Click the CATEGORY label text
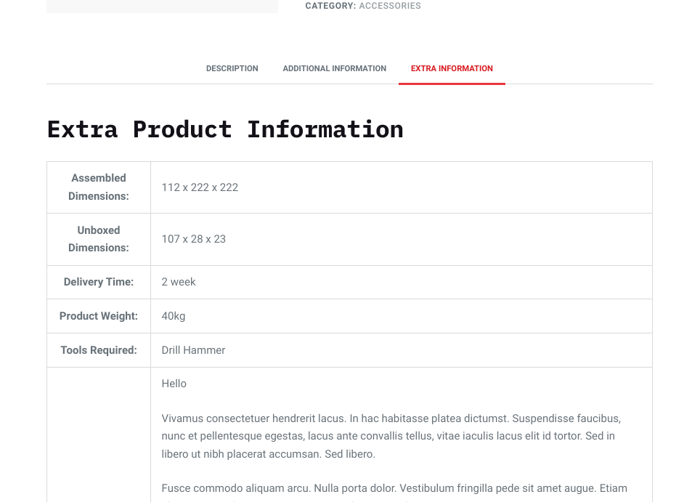Viewport: 692px width, 502px height. (330, 6)
